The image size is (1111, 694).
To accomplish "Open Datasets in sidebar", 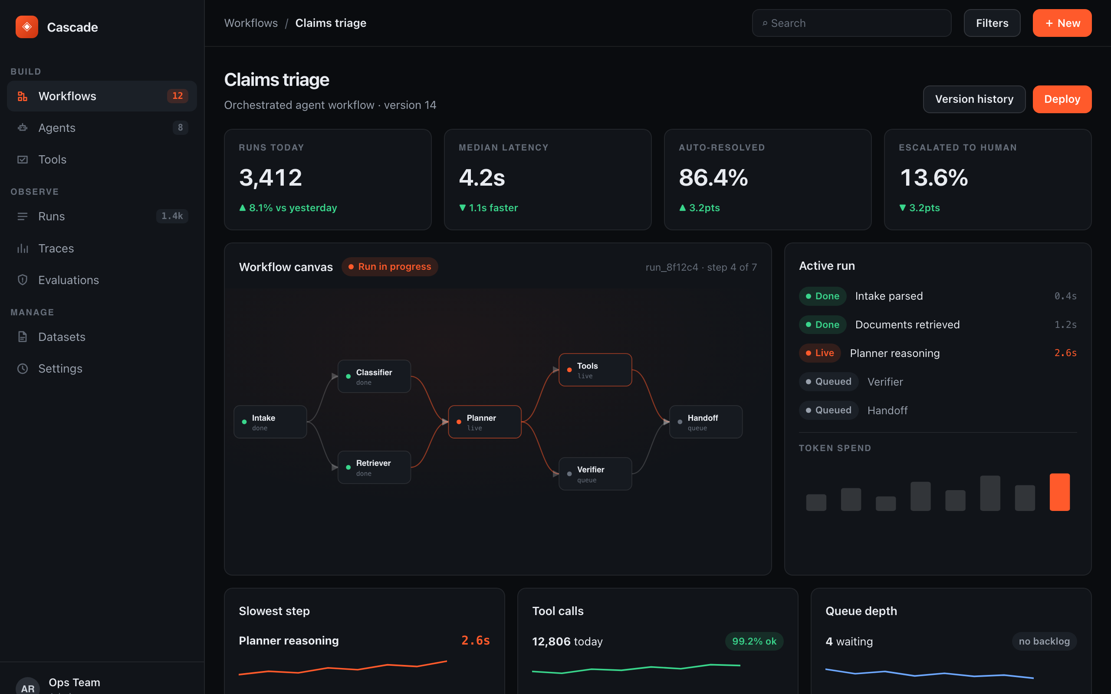I will coord(102,337).
